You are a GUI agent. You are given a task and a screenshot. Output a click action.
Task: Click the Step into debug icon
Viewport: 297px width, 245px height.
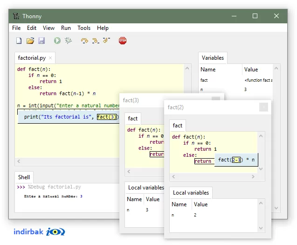(x=96, y=41)
